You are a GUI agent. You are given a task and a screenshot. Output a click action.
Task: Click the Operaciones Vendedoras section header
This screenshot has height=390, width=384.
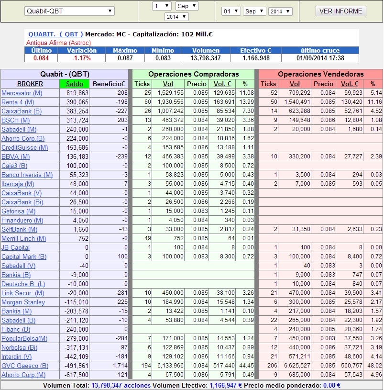coord(320,74)
